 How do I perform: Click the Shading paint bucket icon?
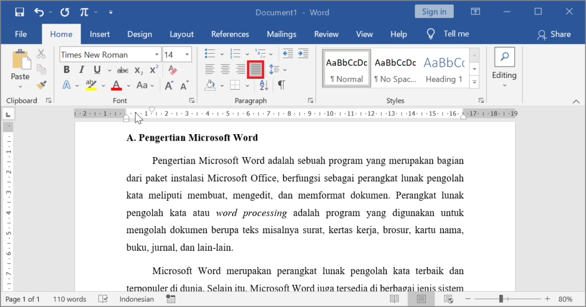210,85
